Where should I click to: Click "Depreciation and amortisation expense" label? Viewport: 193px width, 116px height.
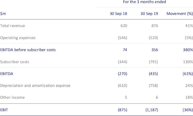click(x=35, y=86)
